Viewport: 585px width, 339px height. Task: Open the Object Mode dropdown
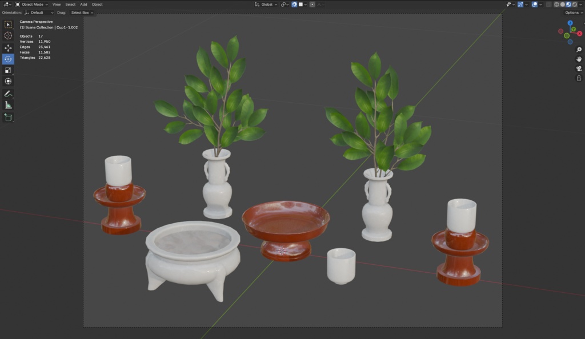32,5
